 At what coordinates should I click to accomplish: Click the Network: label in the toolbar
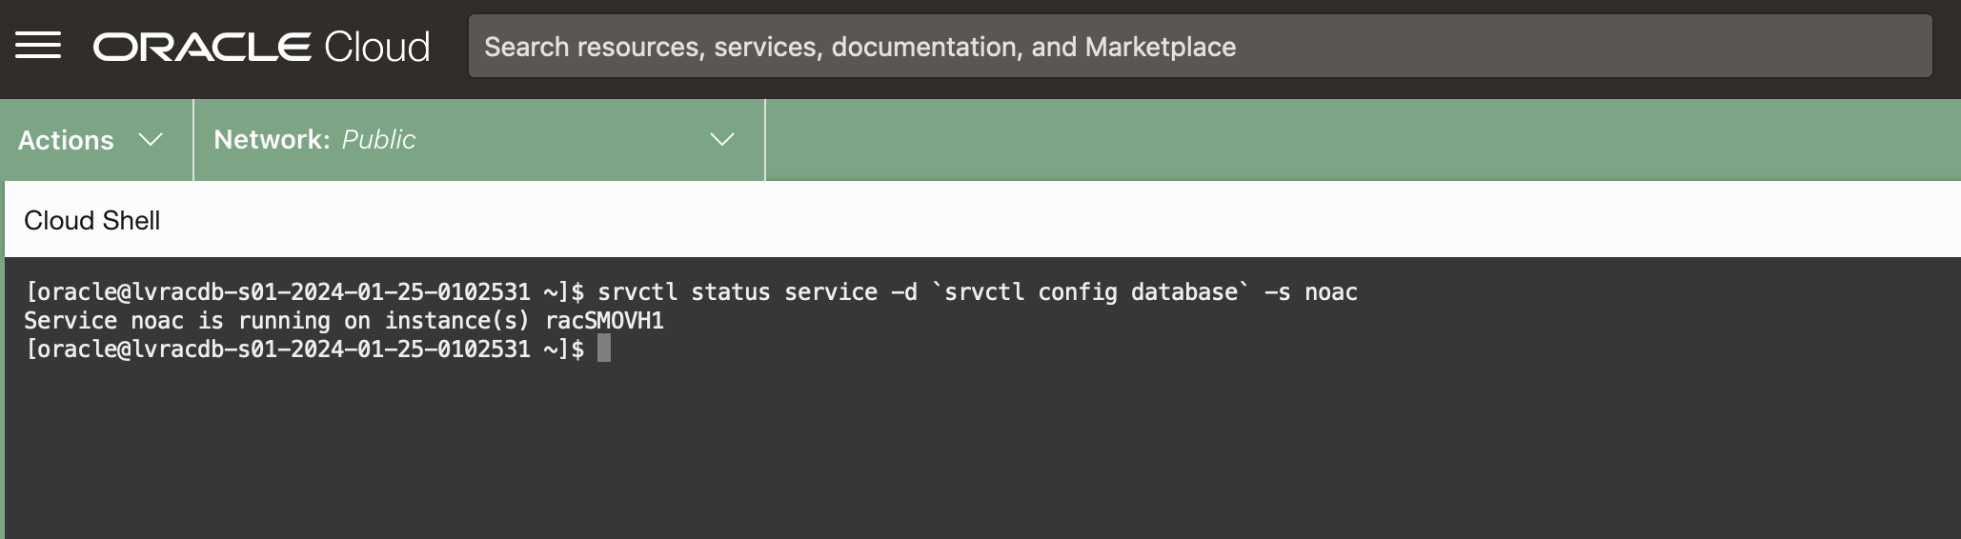pyautogui.click(x=272, y=140)
